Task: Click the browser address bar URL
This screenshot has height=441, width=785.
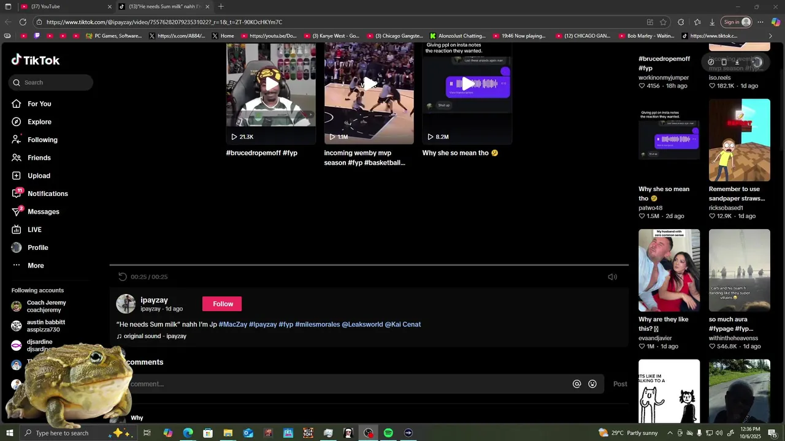Action: tap(164, 22)
